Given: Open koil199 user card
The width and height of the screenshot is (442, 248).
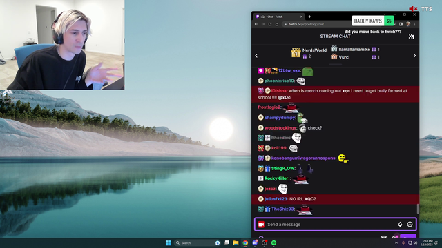Looking at the screenshot, I should 279,148.
